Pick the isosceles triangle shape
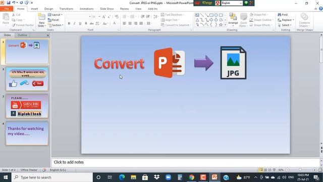 197,20
